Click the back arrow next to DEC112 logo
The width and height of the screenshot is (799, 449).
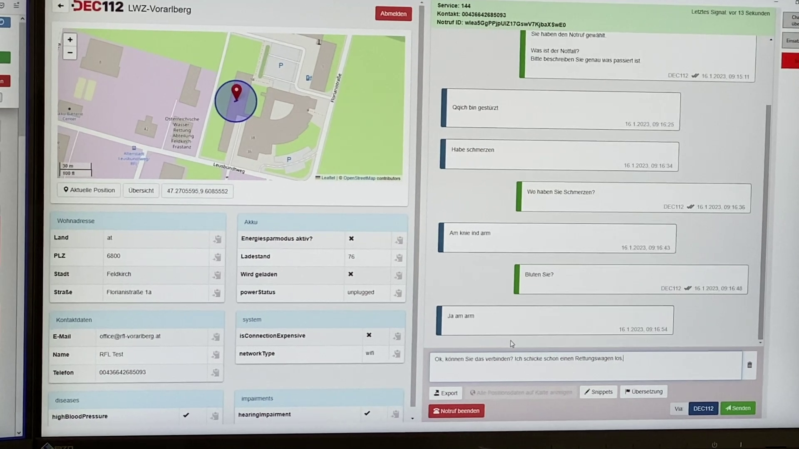61,6
